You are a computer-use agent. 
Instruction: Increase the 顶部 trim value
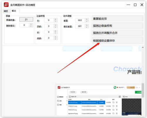click(x=56, y=25)
